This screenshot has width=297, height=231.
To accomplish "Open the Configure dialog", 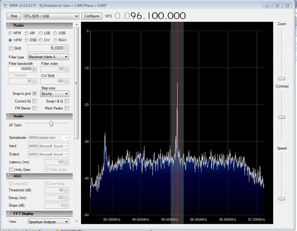I will tap(91, 16).
